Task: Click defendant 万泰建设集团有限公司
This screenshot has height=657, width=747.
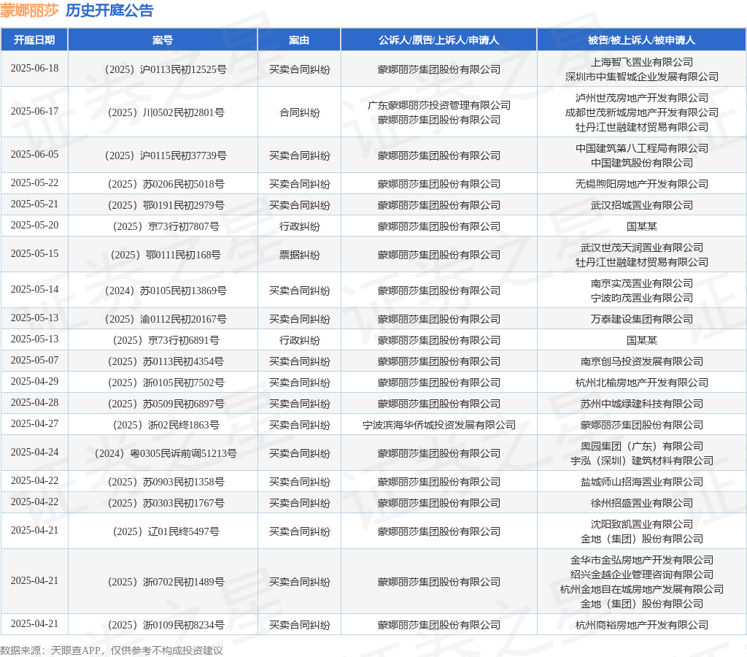Action: coord(642,320)
